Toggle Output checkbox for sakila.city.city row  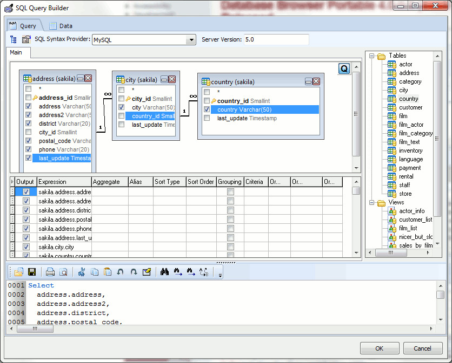click(x=26, y=247)
